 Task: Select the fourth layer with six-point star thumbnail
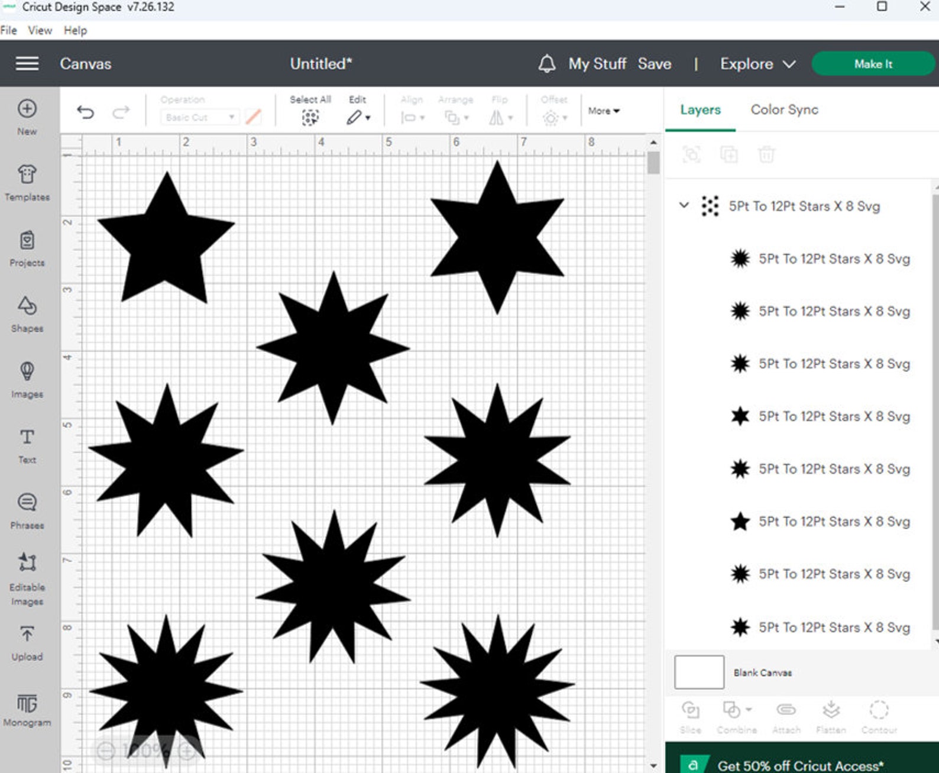click(820, 416)
